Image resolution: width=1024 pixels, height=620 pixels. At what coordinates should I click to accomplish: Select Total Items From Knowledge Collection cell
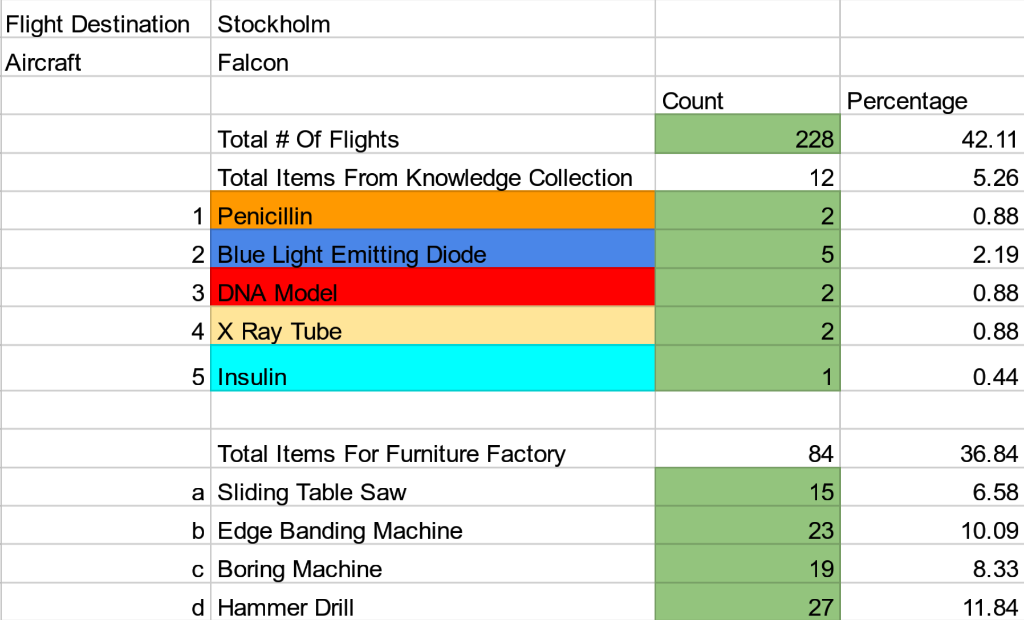(x=432, y=178)
